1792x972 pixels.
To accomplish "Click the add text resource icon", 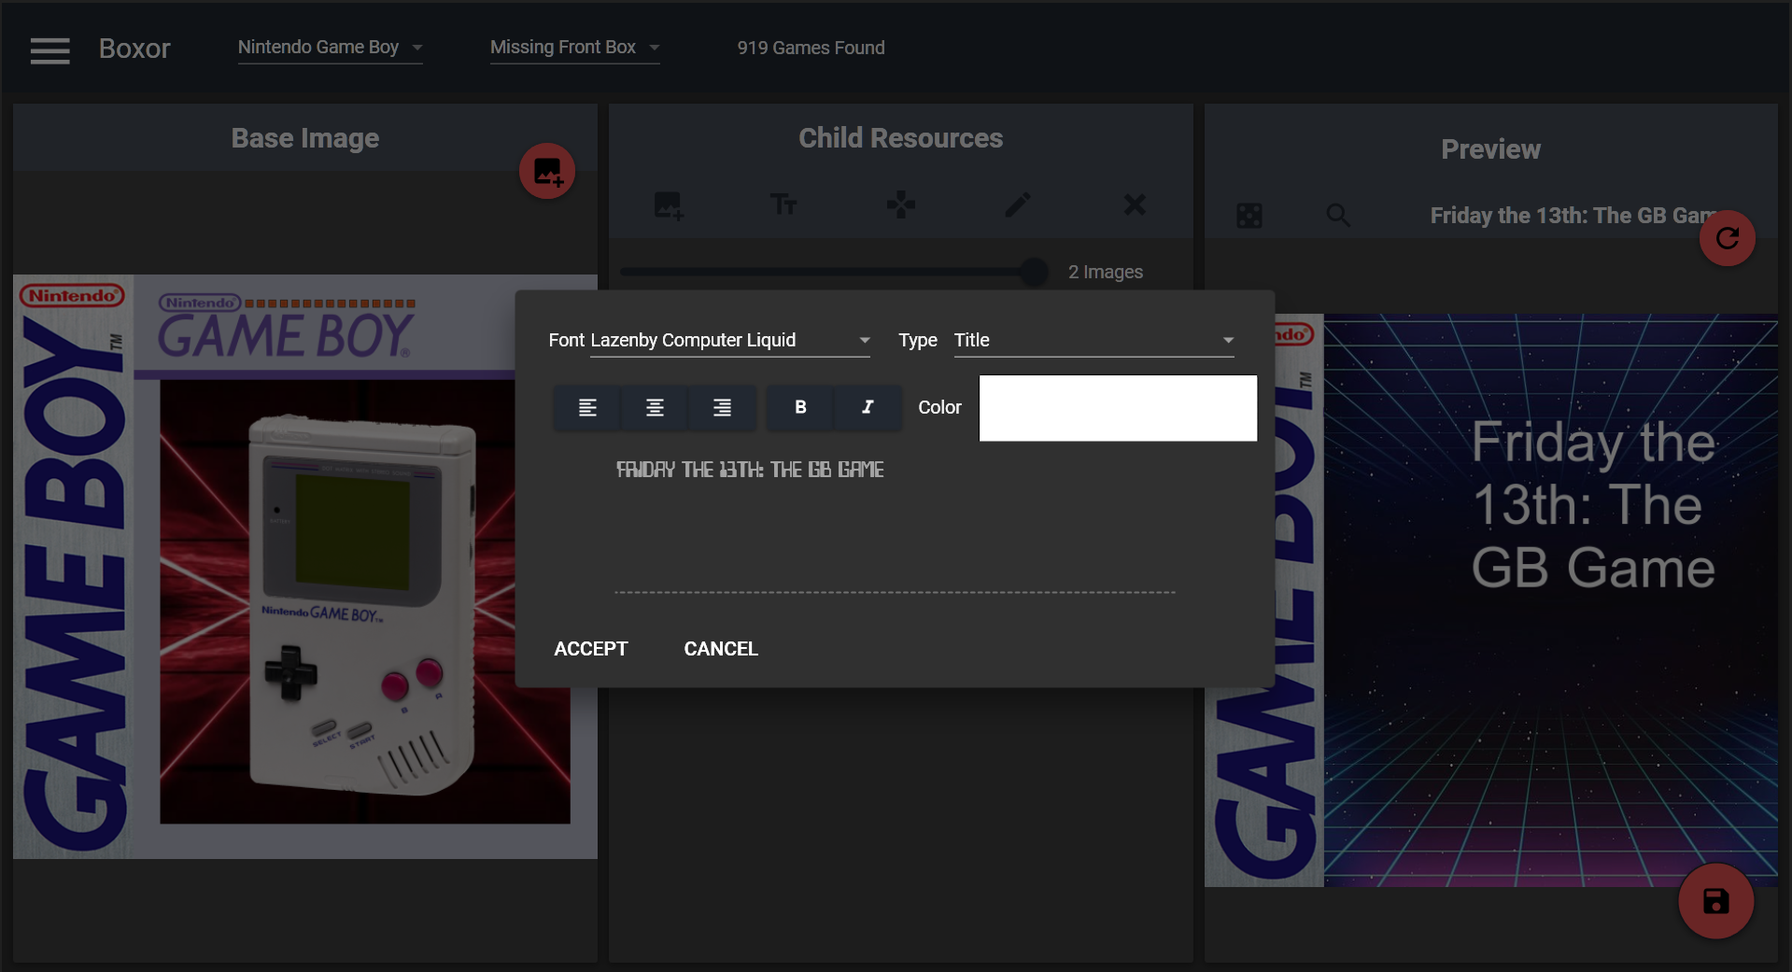I will [783, 204].
